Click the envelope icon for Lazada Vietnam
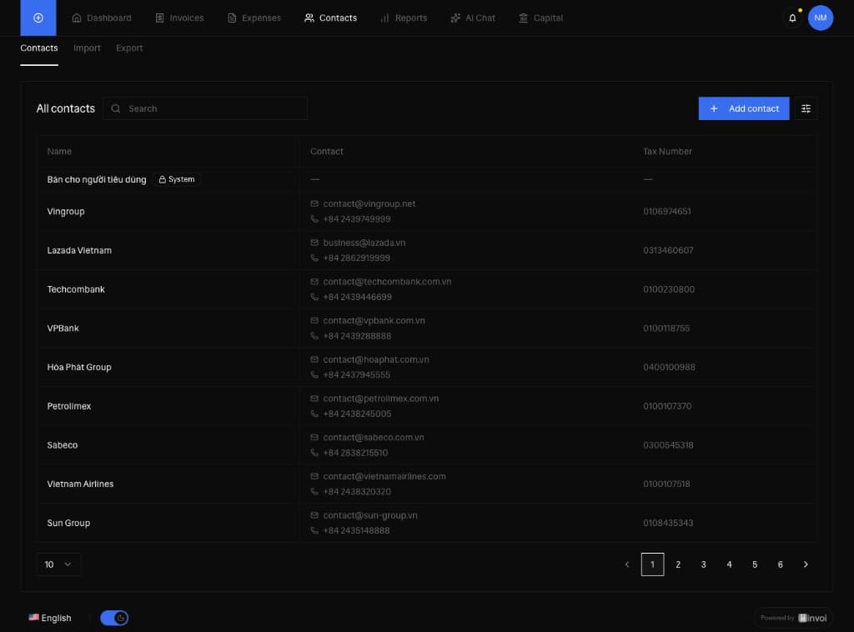Screen dimensions: 854x632 [x=314, y=243]
